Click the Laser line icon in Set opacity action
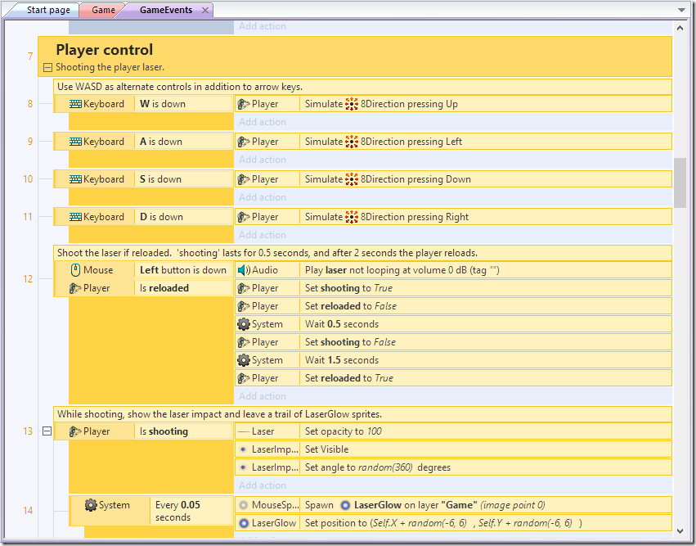This screenshot has height=546, width=696. click(x=244, y=431)
